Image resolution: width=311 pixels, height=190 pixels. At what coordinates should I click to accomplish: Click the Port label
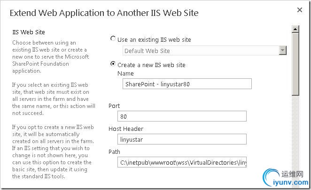(114, 106)
